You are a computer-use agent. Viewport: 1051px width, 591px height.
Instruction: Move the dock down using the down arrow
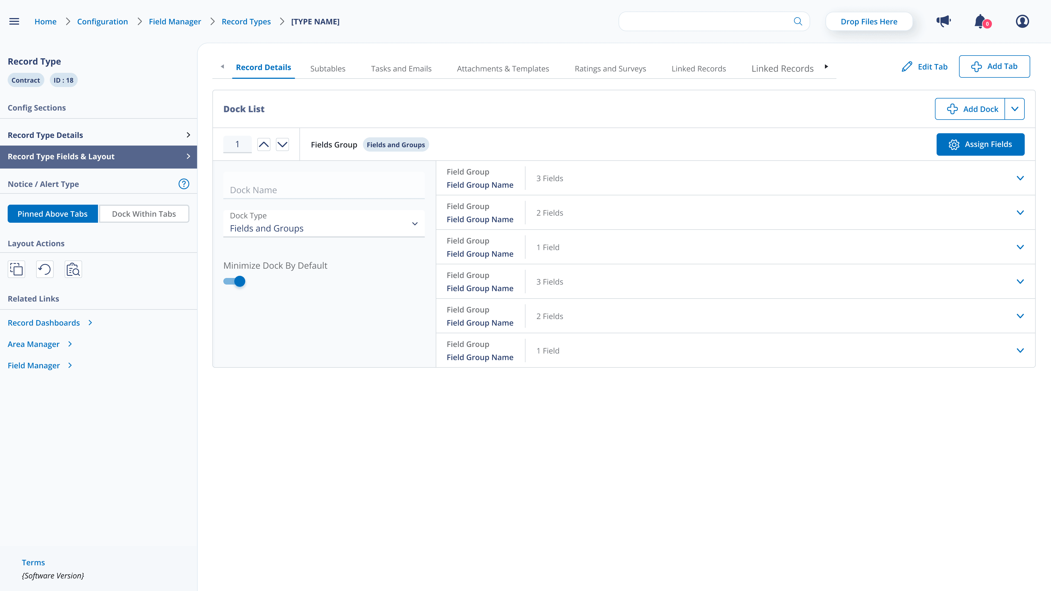coord(282,144)
